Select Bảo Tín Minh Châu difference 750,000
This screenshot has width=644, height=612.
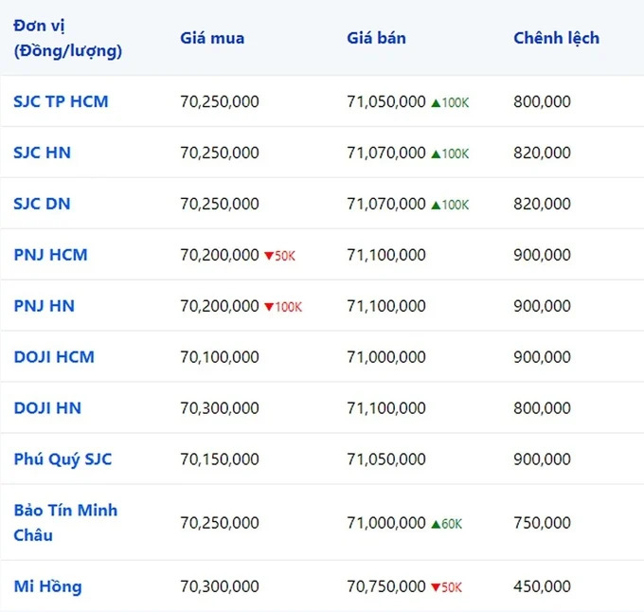(542, 522)
